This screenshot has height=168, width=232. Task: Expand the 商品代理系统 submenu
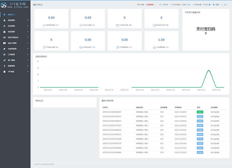point(13,37)
